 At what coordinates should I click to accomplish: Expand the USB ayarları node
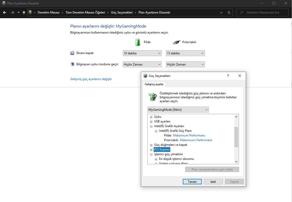pos(151,122)
